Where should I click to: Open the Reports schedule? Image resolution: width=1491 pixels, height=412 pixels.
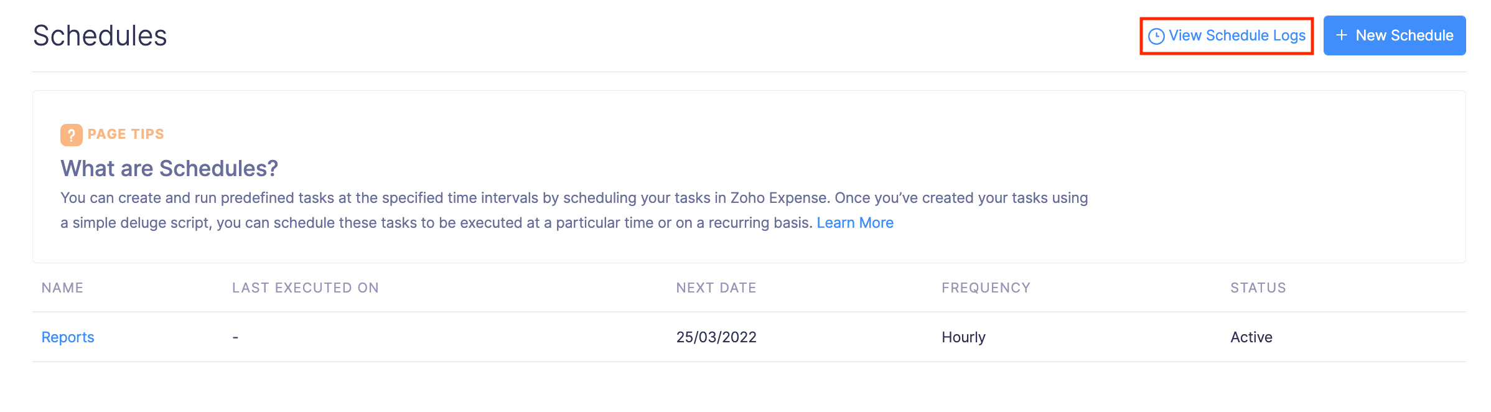pyautogui.click(x=67, y=337)
